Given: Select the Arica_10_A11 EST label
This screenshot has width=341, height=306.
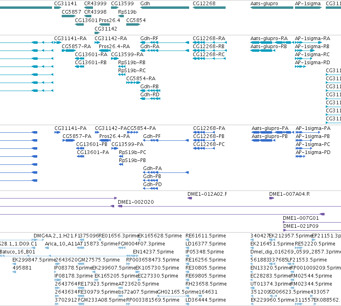Looking at the screenshot, I should click(x=61, y=244).
